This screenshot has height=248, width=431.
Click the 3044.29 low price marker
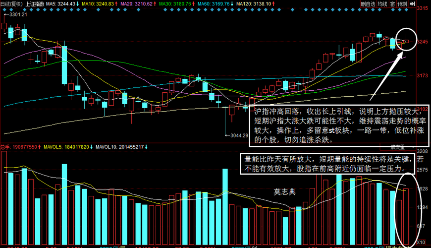click(239, 135)
